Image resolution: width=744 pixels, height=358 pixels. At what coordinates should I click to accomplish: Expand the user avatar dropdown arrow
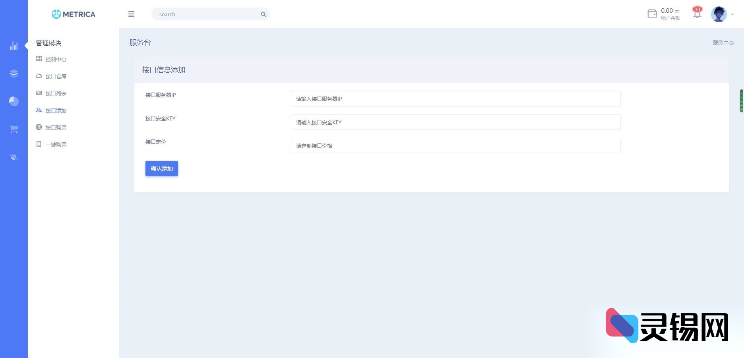(732, 14)
